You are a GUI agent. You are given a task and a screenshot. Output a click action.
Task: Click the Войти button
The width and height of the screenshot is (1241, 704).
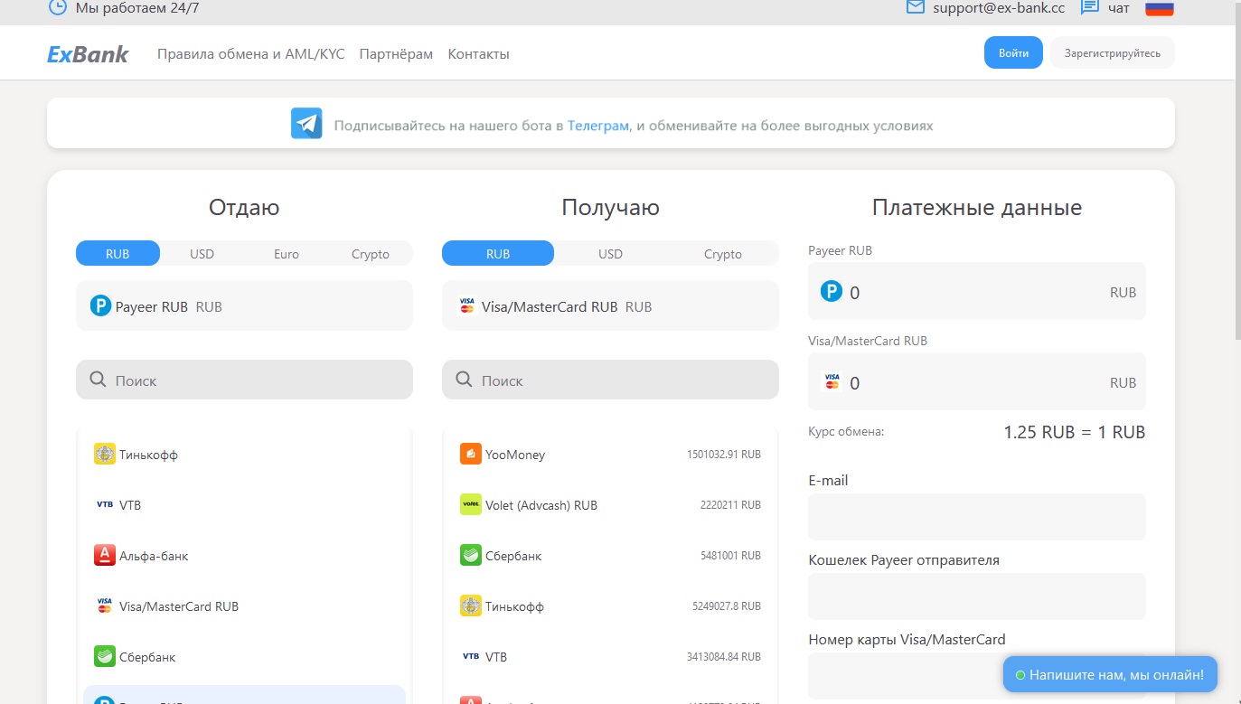click(x=1013, y=53)
